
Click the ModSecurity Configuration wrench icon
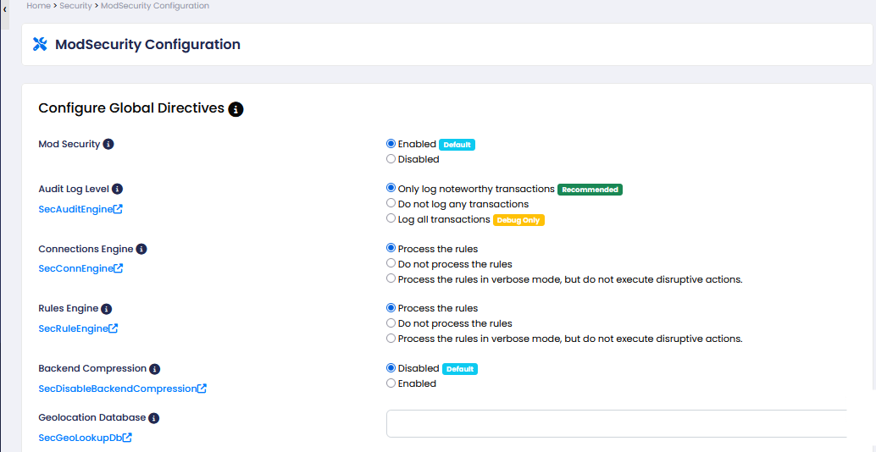coord(40,45)
